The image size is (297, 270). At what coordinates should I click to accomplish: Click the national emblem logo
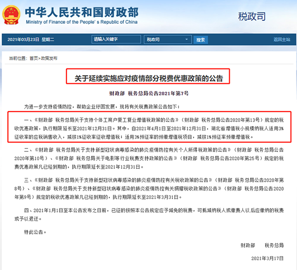tap(11, 15)
